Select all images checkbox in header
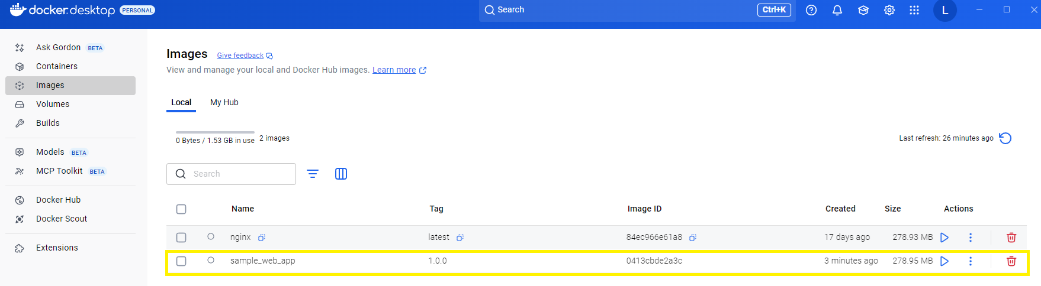Viewport: 1041px width, 286px height. pos(181,209)
